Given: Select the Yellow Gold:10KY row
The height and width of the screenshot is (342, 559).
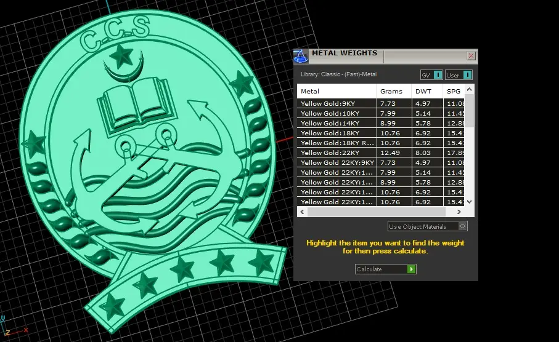Looking at the screenshot, I should pyautogui.click(x=380, y=113).
